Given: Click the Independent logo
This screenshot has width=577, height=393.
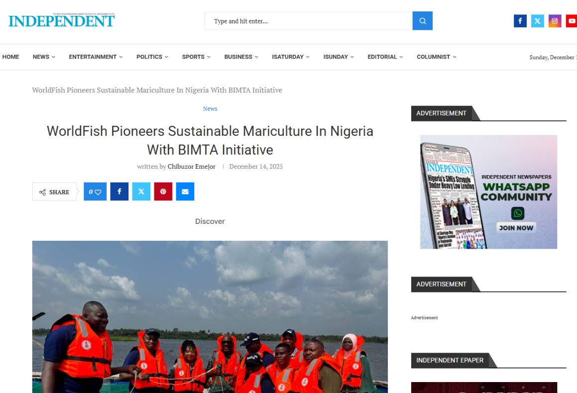Looking at the screenshot, I should click(x=62, y=21).
